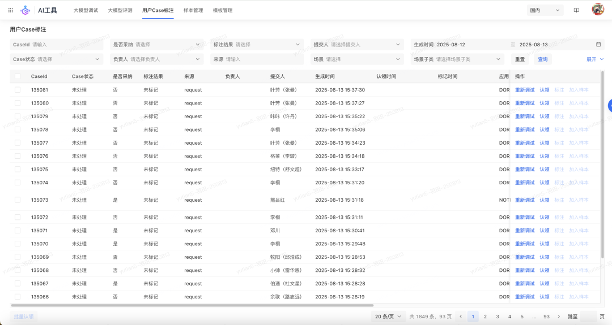Open the 是否采纳 filter dropdown
The image size is (612, 325).
coord(156,45)
